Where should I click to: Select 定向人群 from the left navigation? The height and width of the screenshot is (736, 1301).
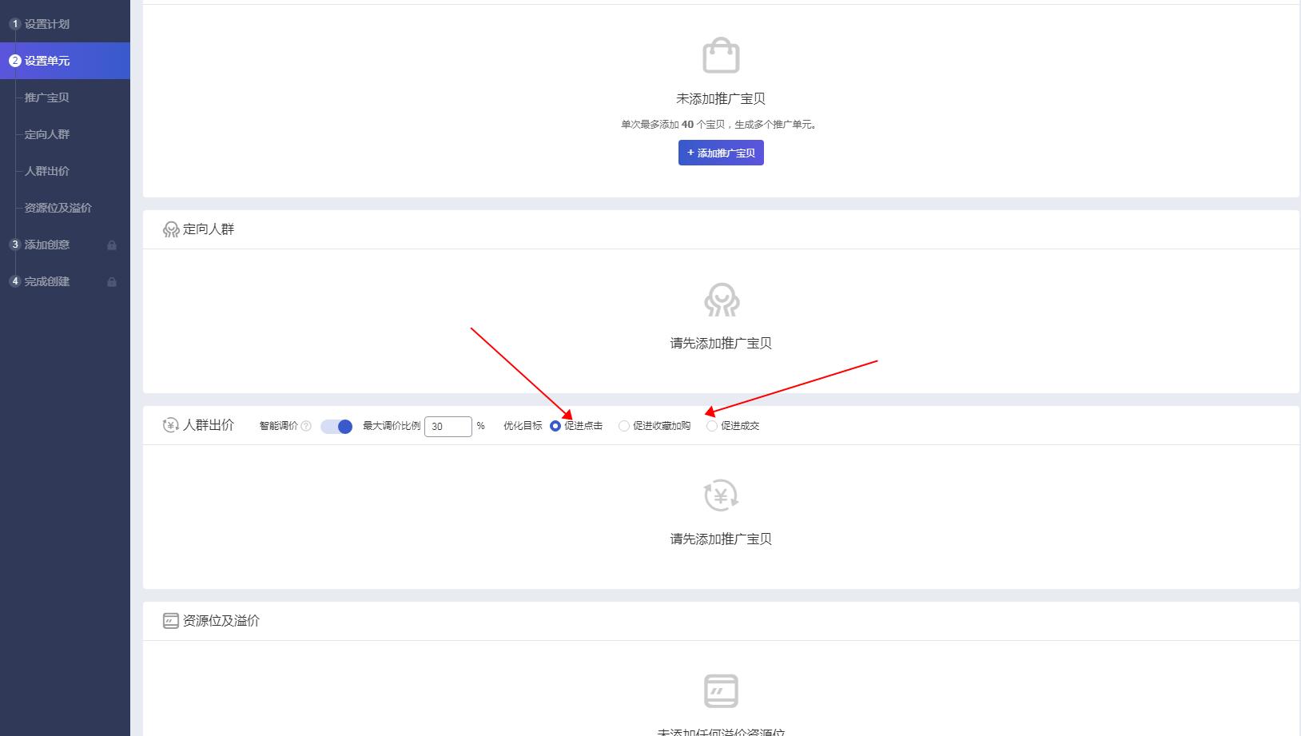46,134
